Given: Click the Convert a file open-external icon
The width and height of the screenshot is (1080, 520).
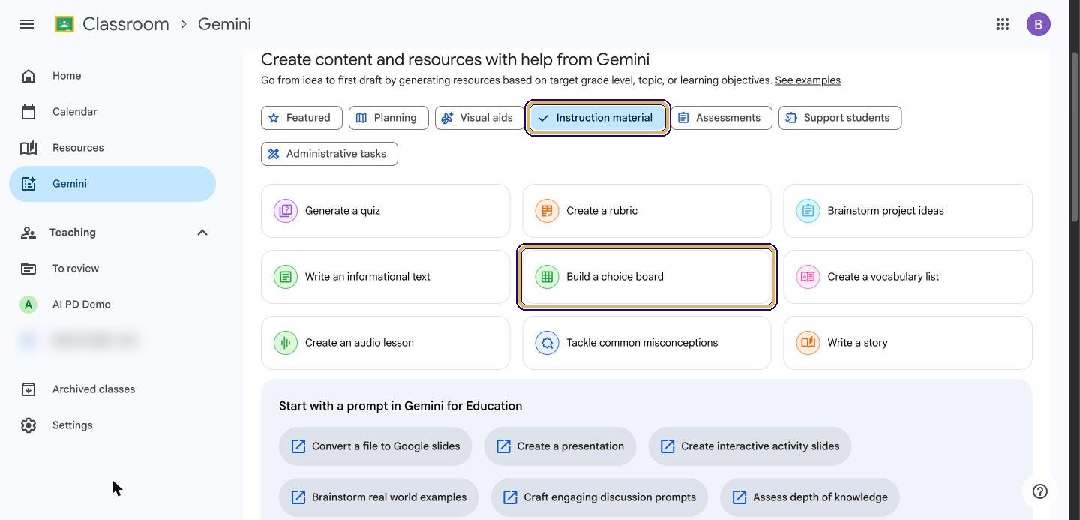Looking at the screenshot, I should click(x=298, y=446).
